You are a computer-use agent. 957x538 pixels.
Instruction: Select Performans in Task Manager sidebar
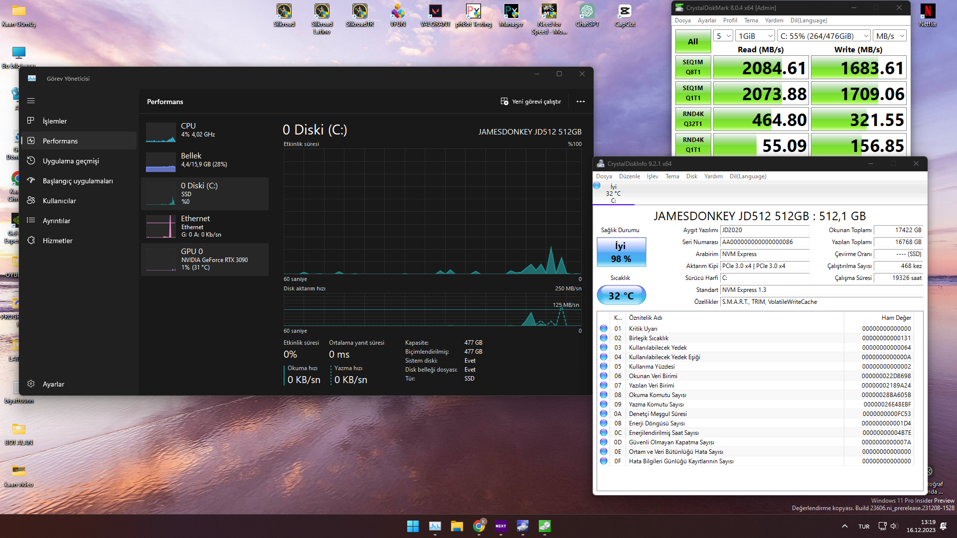[x=79, y=141]
